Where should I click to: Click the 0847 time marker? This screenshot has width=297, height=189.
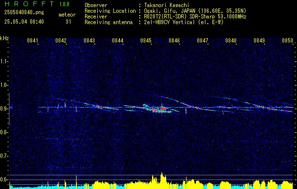(203, 41)
